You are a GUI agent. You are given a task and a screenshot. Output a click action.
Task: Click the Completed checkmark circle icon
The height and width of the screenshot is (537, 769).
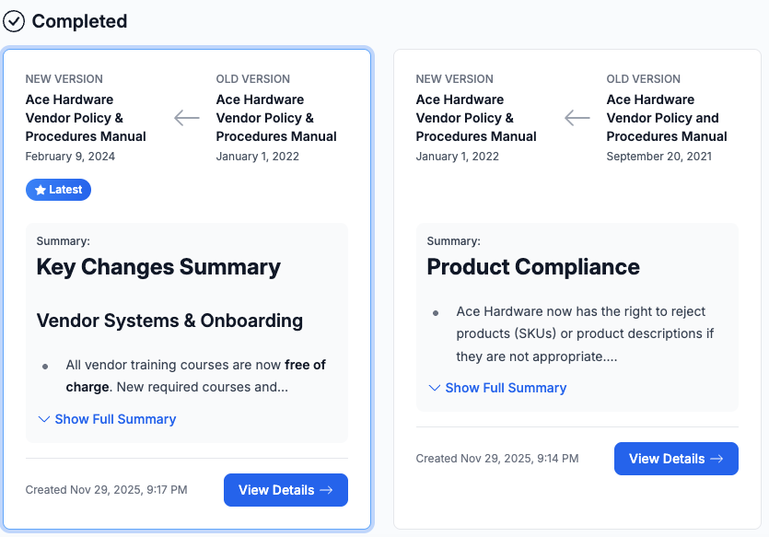pyautogui.click(x=14, y=21)
